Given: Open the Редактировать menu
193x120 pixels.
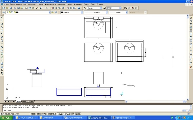Looking at the screenshot, I should [16, 4].
